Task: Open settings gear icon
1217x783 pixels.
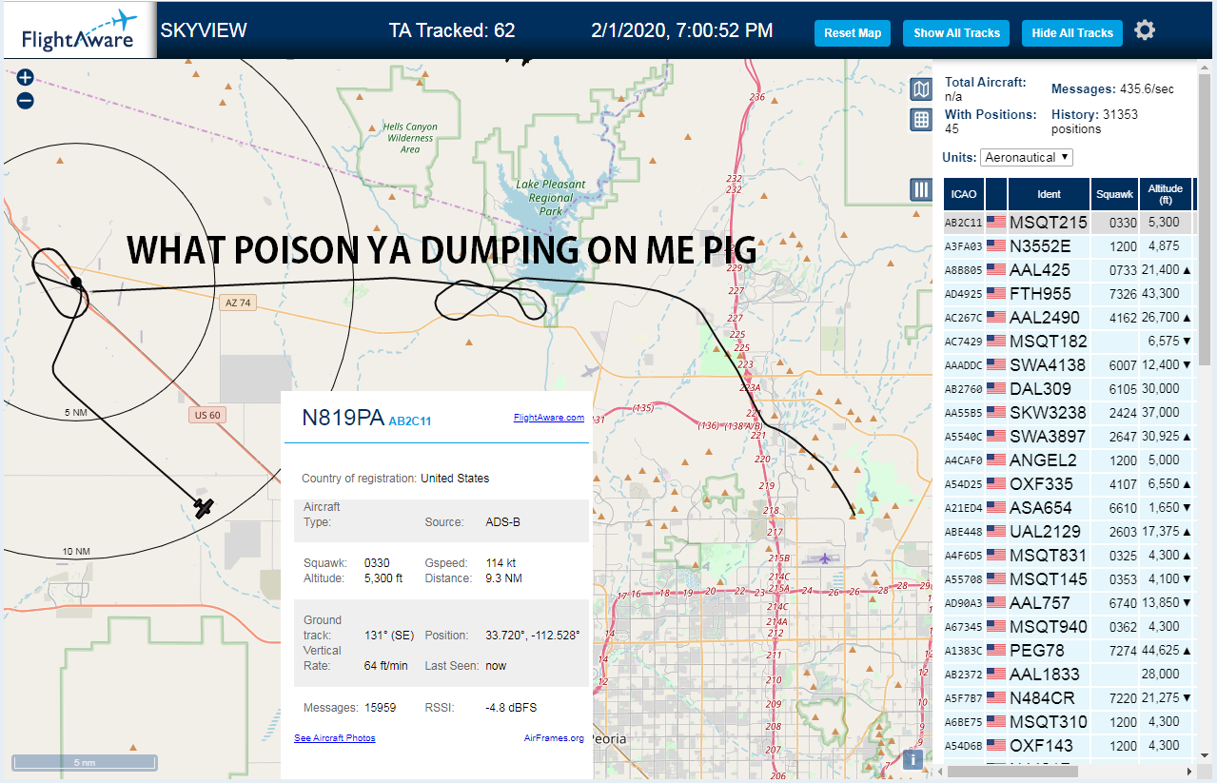Action: 1145,30
